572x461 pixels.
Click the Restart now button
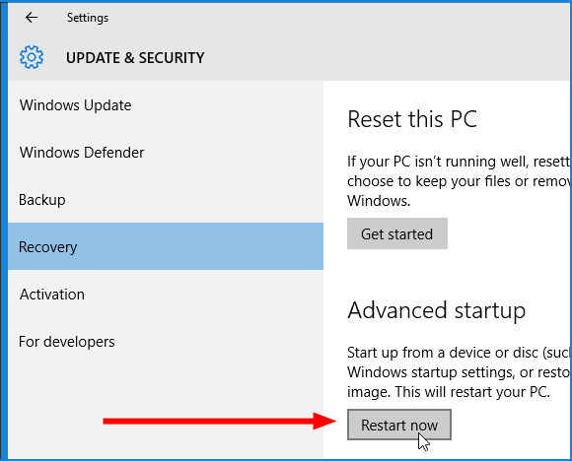click(399, 425)
